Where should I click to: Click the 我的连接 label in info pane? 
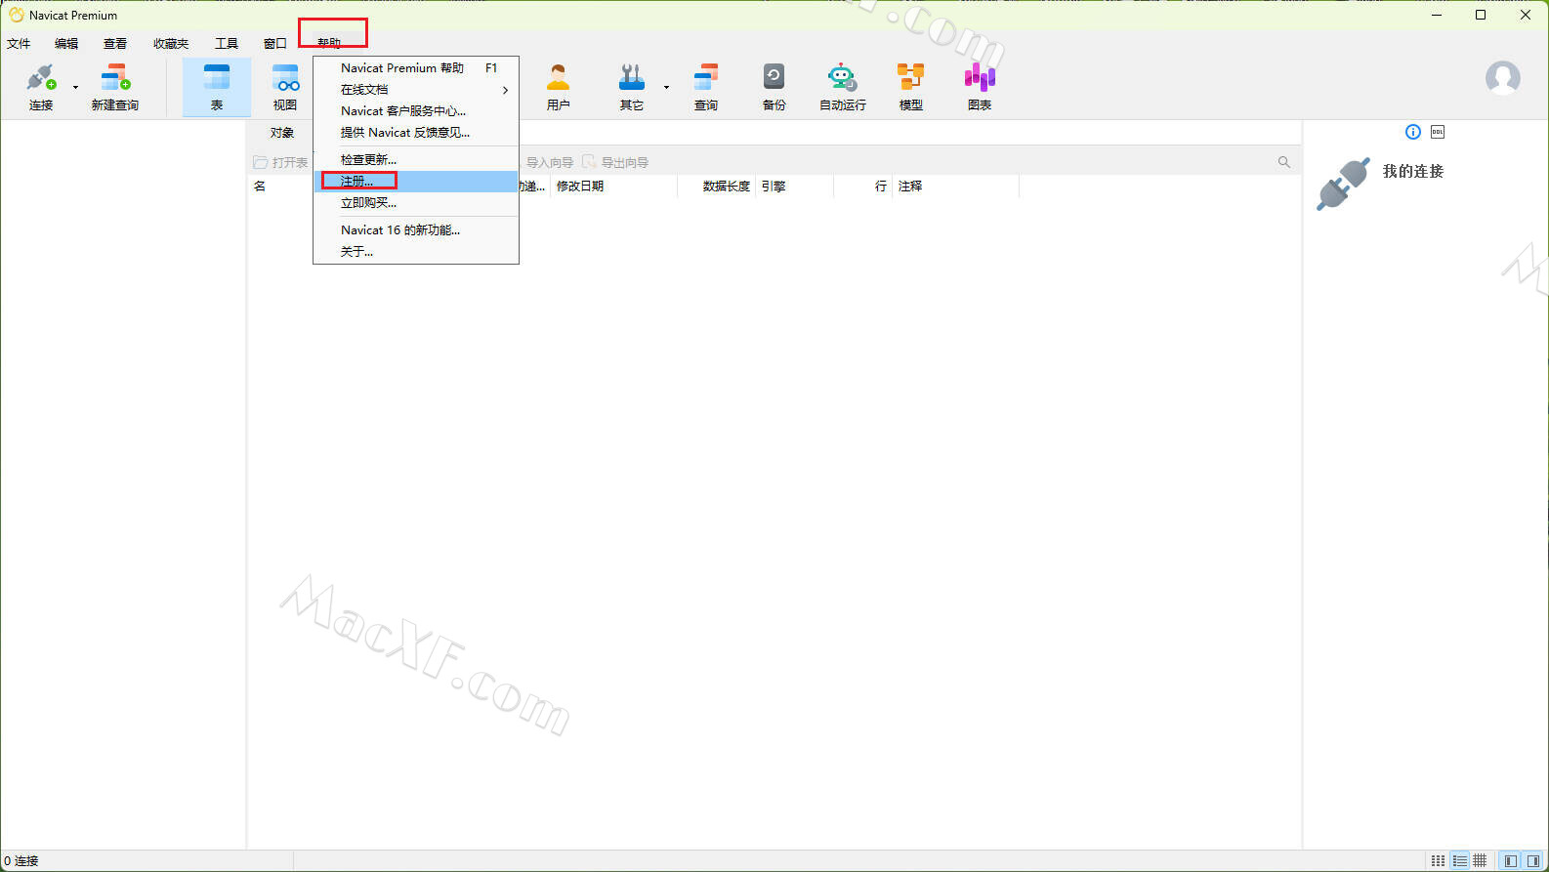[1413, 171]
